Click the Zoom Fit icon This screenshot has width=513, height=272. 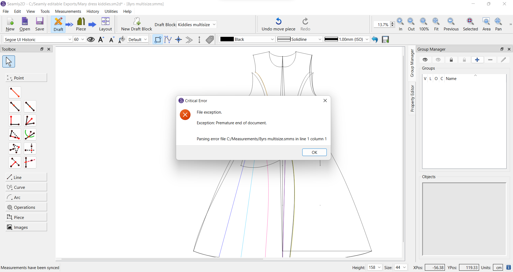pyautogui.click(x=436, y=22)
